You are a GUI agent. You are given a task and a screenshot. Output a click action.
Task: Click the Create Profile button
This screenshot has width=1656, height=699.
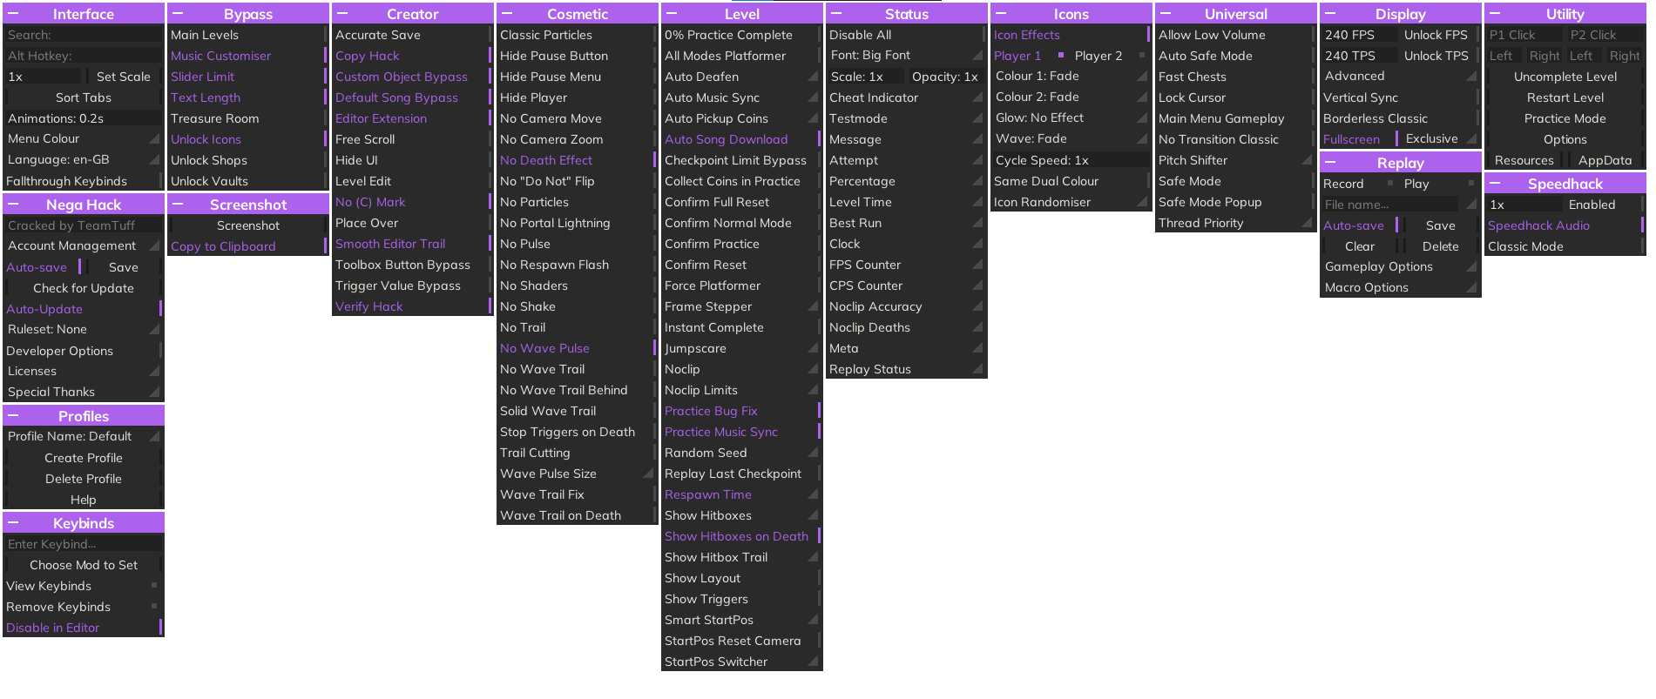(84, 458)
